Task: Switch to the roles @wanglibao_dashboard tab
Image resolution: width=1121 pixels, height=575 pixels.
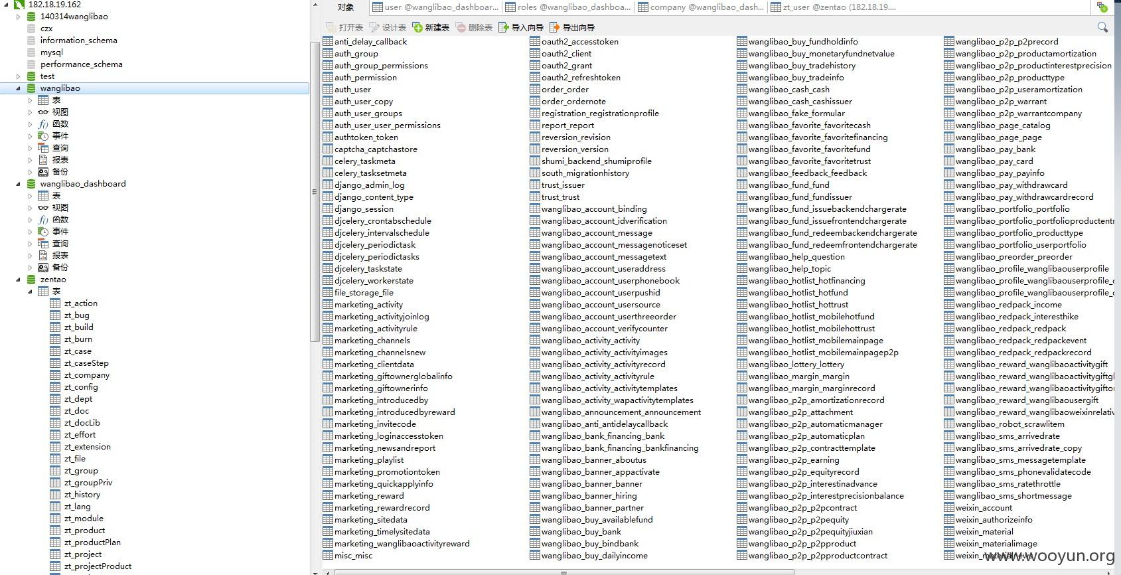Action: point(568,7)
